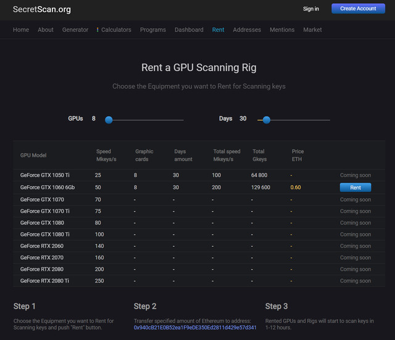This screenshot has height=340, width=395.
Task: Click the Days slider handle
Action: pos(267,120)
